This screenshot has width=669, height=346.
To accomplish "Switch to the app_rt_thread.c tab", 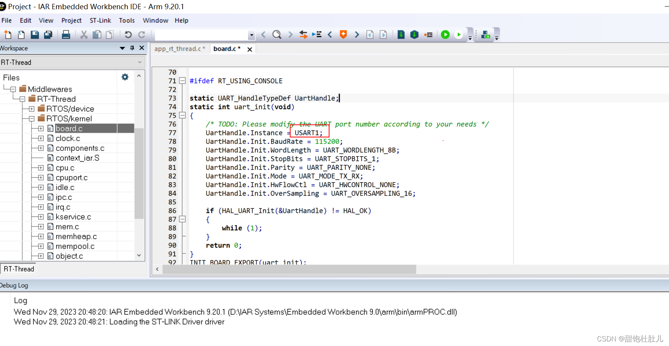I will click(179, 49).
